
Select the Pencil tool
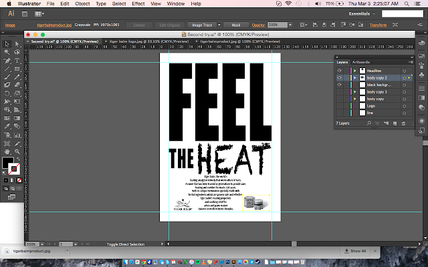pyautogui.click(x=17, y=77)
